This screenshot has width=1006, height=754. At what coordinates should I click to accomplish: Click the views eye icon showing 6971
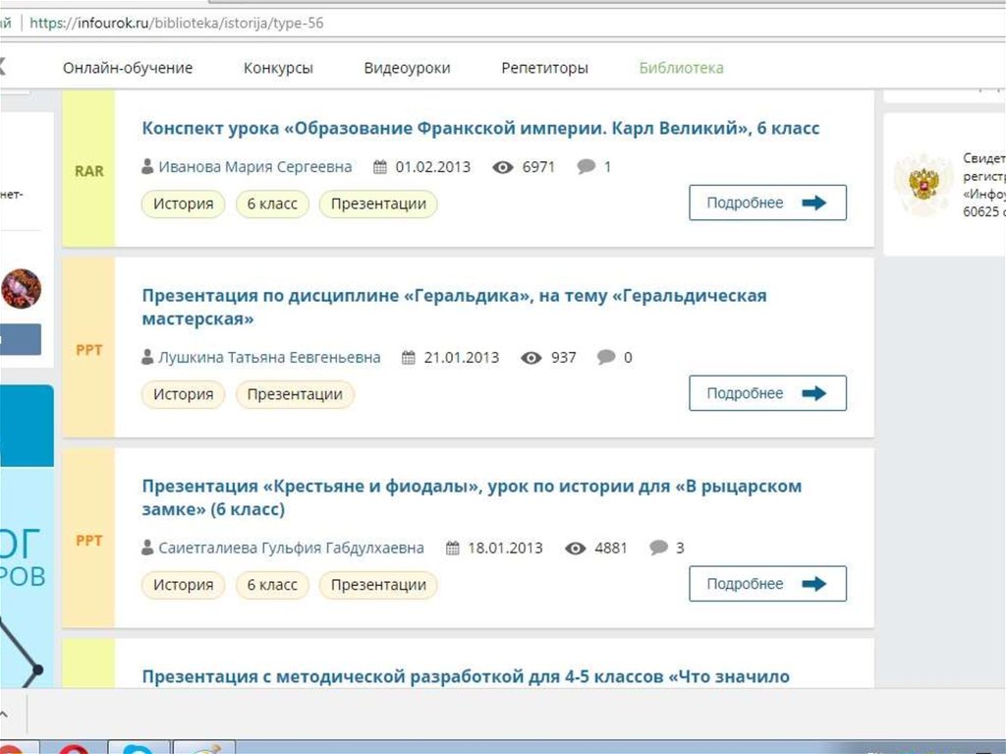503,167
